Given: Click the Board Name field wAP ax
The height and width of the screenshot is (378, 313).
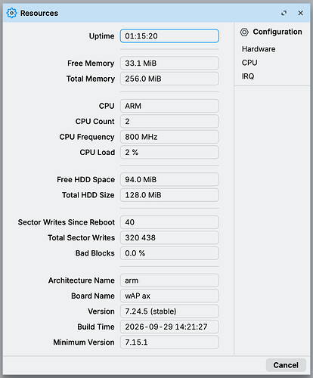Looking at the screenshot, I should (x=169, y=296).
